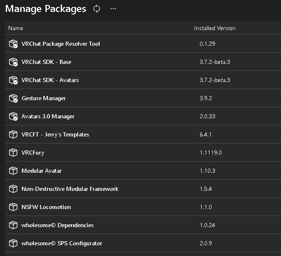Image resolution: width=281 pixels, height=256 pixels.
Task: Click version 1.10.3 of Modular Avatar
Action: coord(207,171)
